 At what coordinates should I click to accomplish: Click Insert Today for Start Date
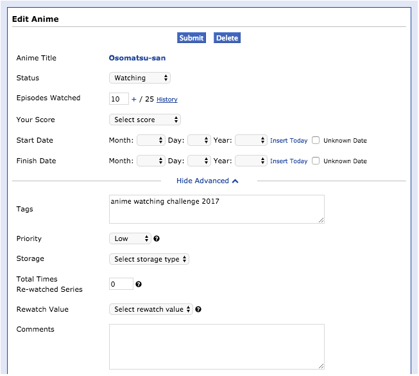click(x=289, y=141)
